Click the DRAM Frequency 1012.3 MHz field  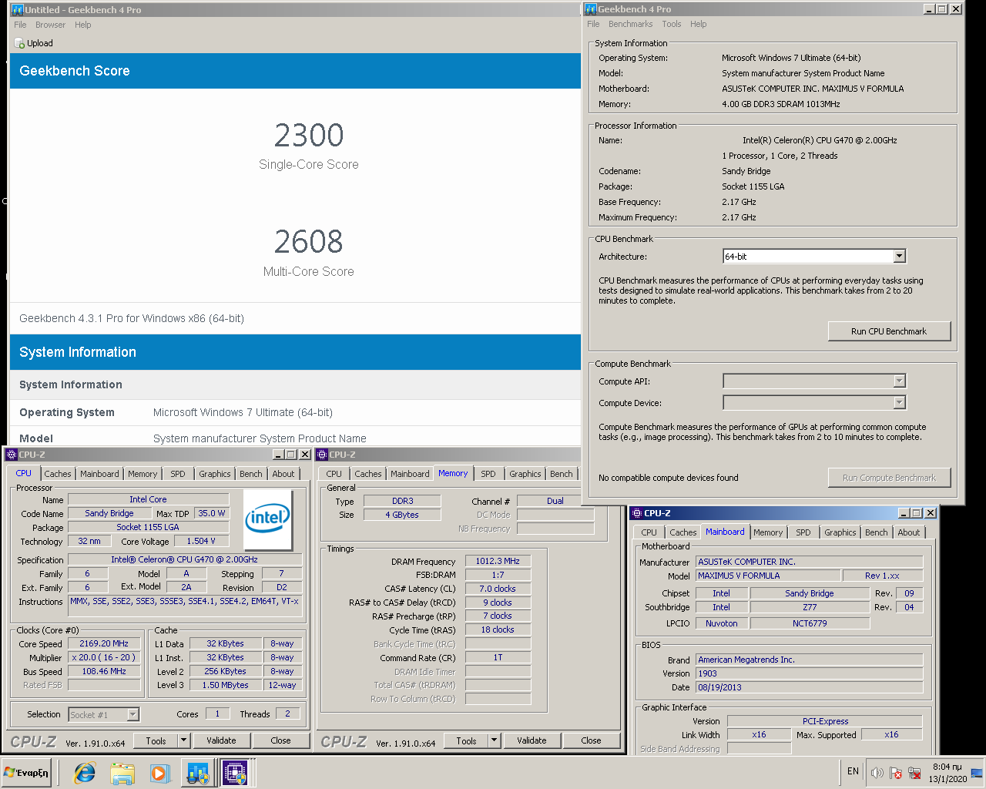pos(498,561)
